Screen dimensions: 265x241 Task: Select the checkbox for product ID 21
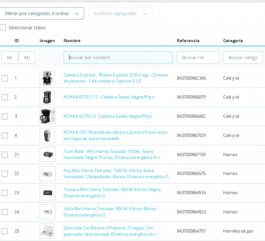5,155
